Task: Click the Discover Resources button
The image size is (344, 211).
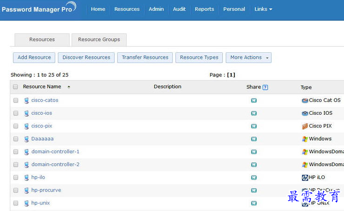Action: [x=86, y=57]
